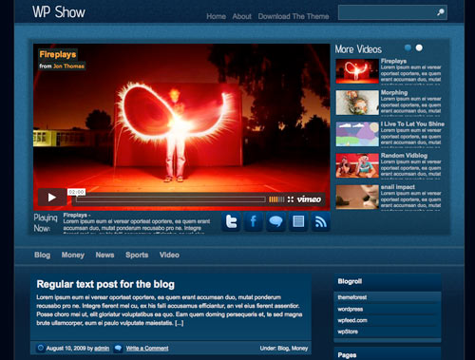The image size is (475, 360).
Task: Click the search magnifier icon
Action: pos(440,12)
